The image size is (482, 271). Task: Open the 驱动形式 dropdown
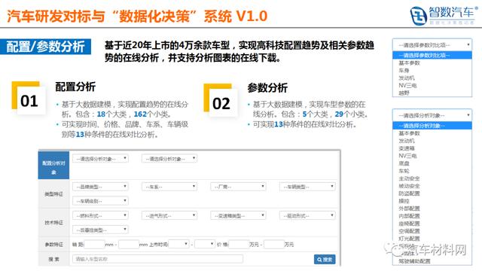point(307,216)
